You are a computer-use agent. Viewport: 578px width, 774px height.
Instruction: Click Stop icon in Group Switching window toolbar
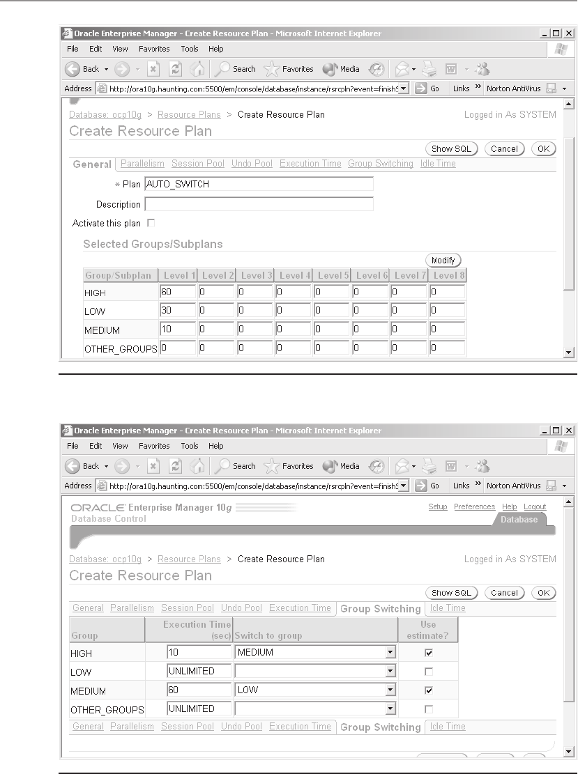pyautogui.click(x=153, y=466)
